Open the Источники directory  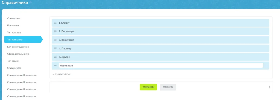[13, 26]
